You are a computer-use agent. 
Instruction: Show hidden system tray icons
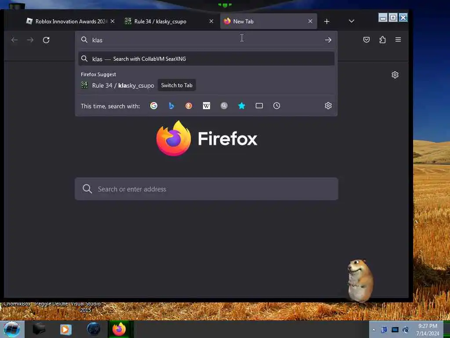374,330
